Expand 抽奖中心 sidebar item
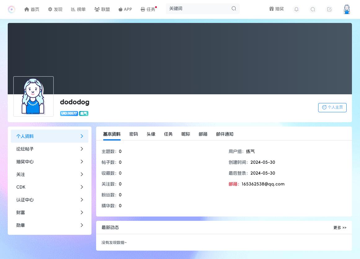 pyautogui.click(x=50, y=162)
